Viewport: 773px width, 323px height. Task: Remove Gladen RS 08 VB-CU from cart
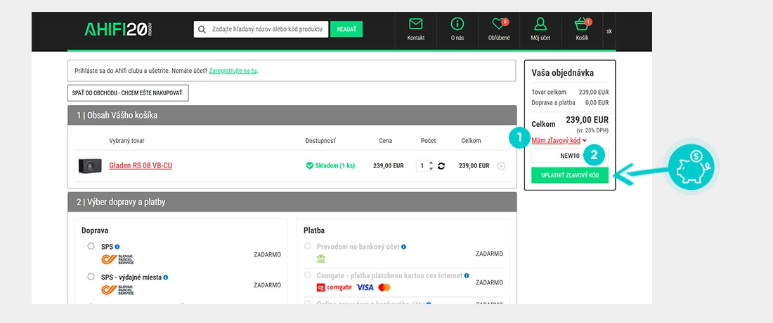tap(501, 166)
